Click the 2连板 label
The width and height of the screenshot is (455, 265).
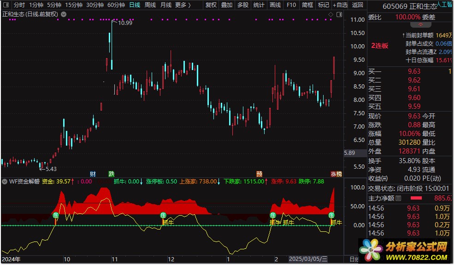pyautogui.click(x=379, y=46)
